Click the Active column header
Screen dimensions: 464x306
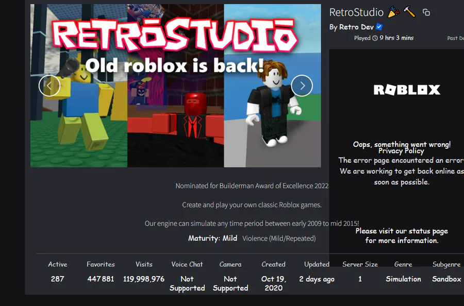click(57, 264)
